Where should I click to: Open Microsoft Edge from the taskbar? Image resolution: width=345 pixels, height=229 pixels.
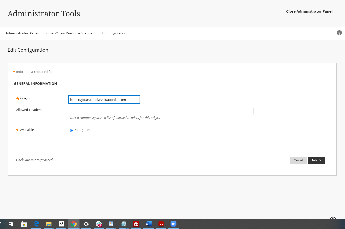coord(36,224)
